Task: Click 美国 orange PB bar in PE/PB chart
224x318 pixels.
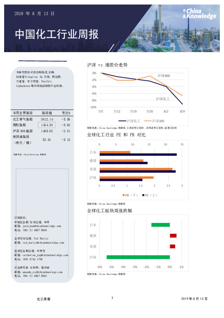Action: 136,169
